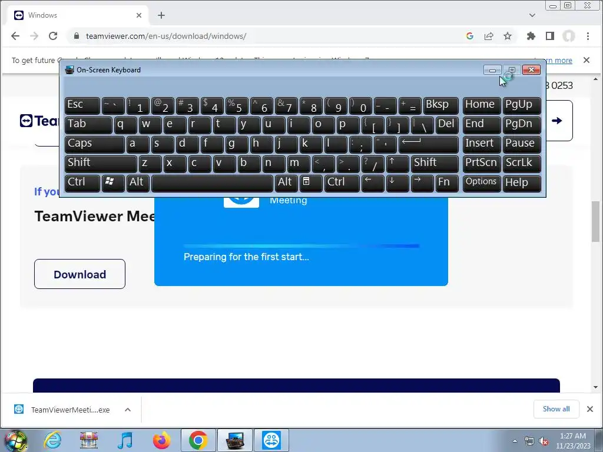Toggle the Fn key on the keyboard
The width and height of the screenshot is (603, 452).
tap(447, 183)
